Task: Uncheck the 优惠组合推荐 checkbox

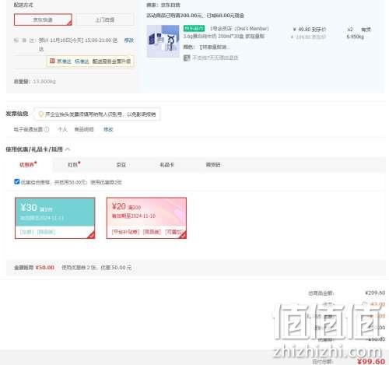Action: (17, 181)
